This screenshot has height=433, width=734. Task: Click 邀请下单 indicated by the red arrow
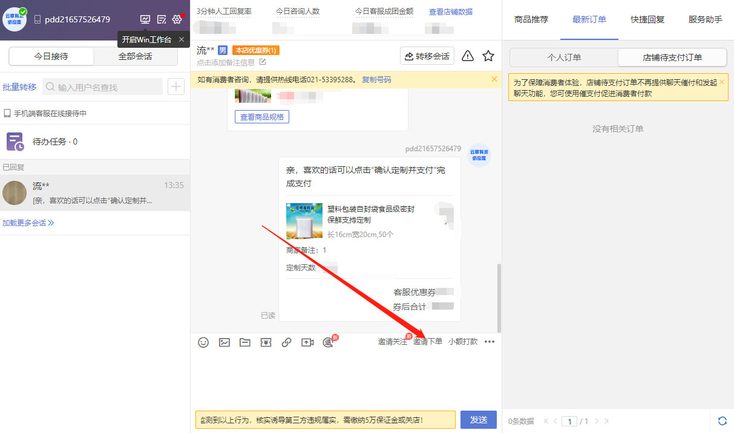[x=428, y=341]
